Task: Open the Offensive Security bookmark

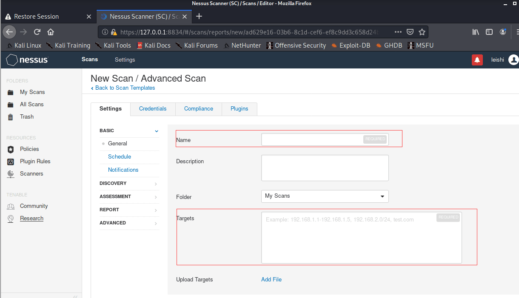Action: pyautogui.click(x=296, y=45)
